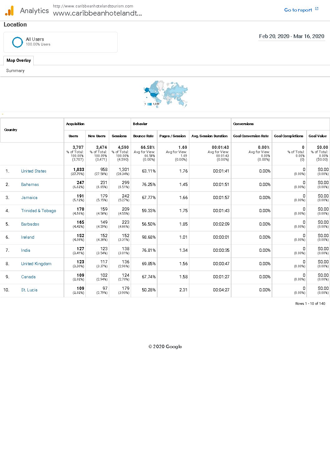Open the Go to report link
Image resolution: width=330 pixels, height=467 pixels.
298,10
